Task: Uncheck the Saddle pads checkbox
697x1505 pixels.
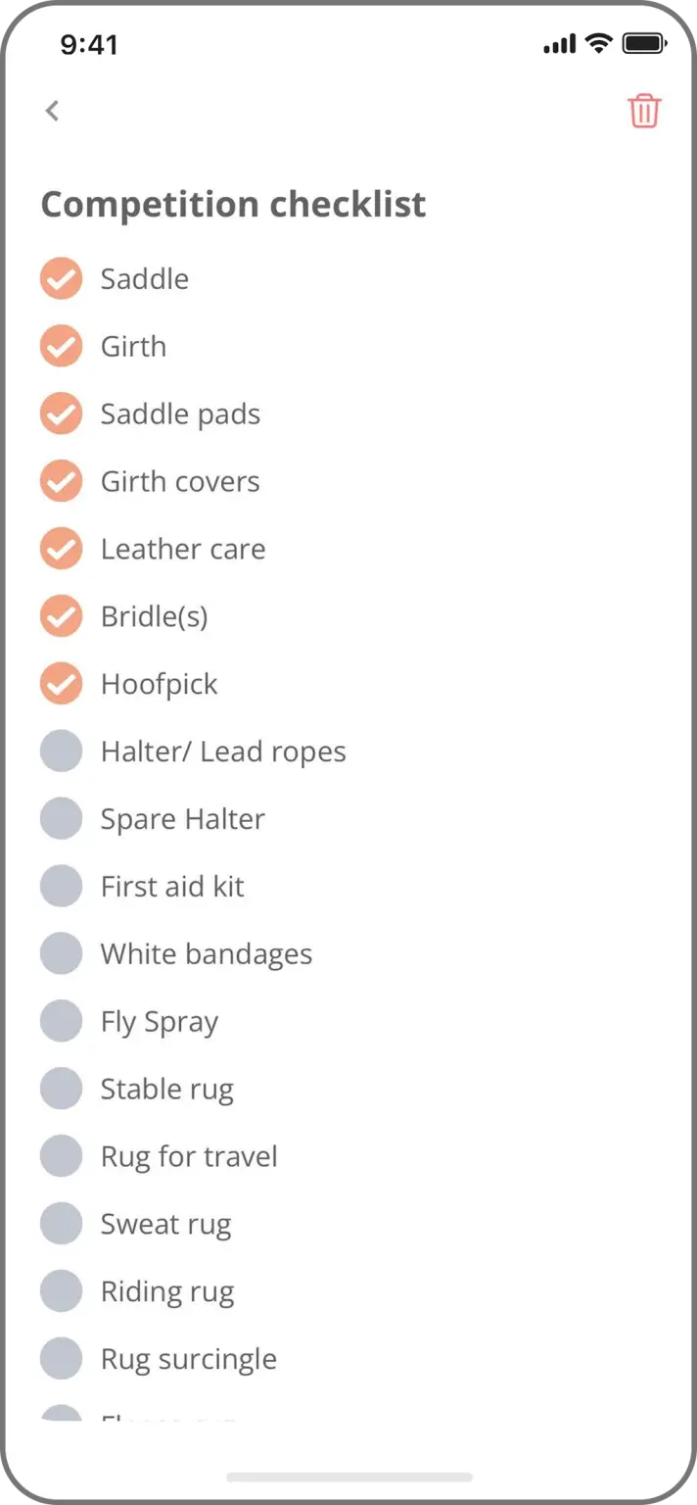Action: point(61,413)
